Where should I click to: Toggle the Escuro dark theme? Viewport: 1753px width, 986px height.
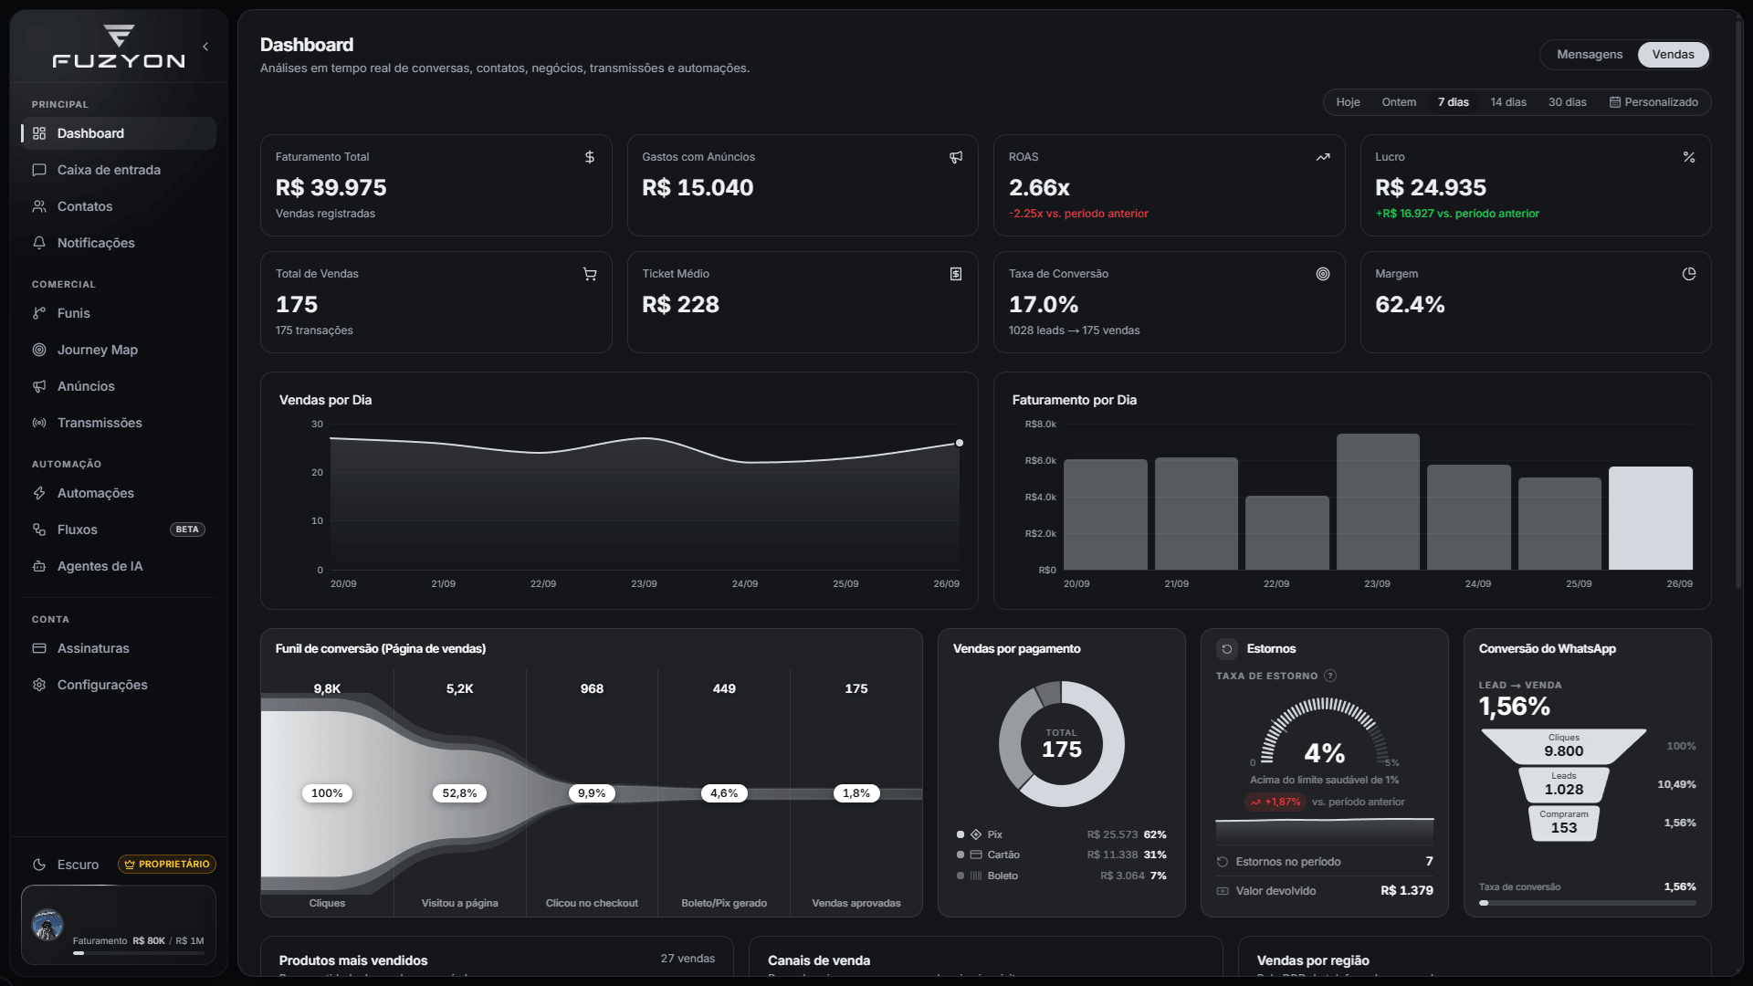tap(65, 865)
